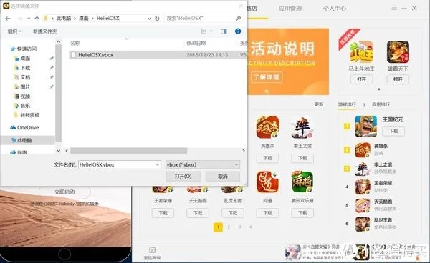The width and height of the screenshot is (430, 263).
Task: Switch to 游戏排行 ranking tab
Action: pyautogui.click(x=347, y=104)
